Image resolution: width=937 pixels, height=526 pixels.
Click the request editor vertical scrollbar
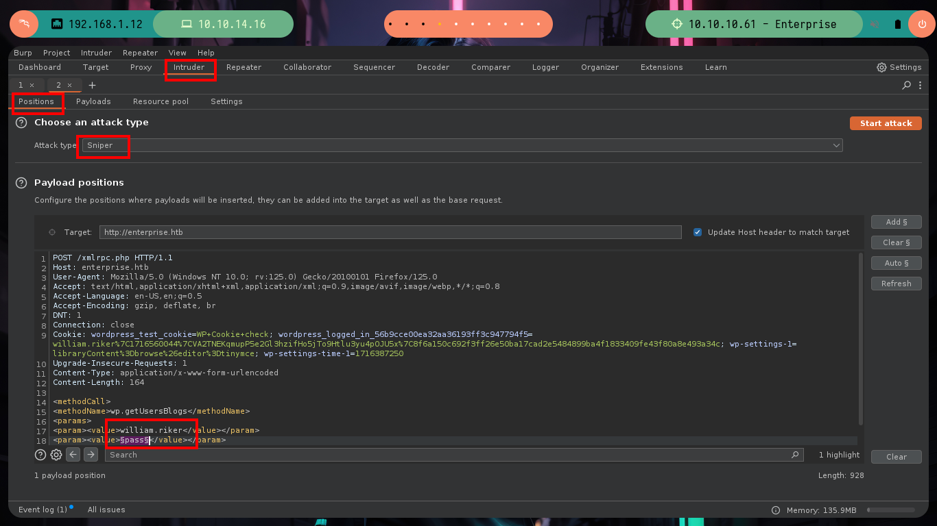click(861, 339)
